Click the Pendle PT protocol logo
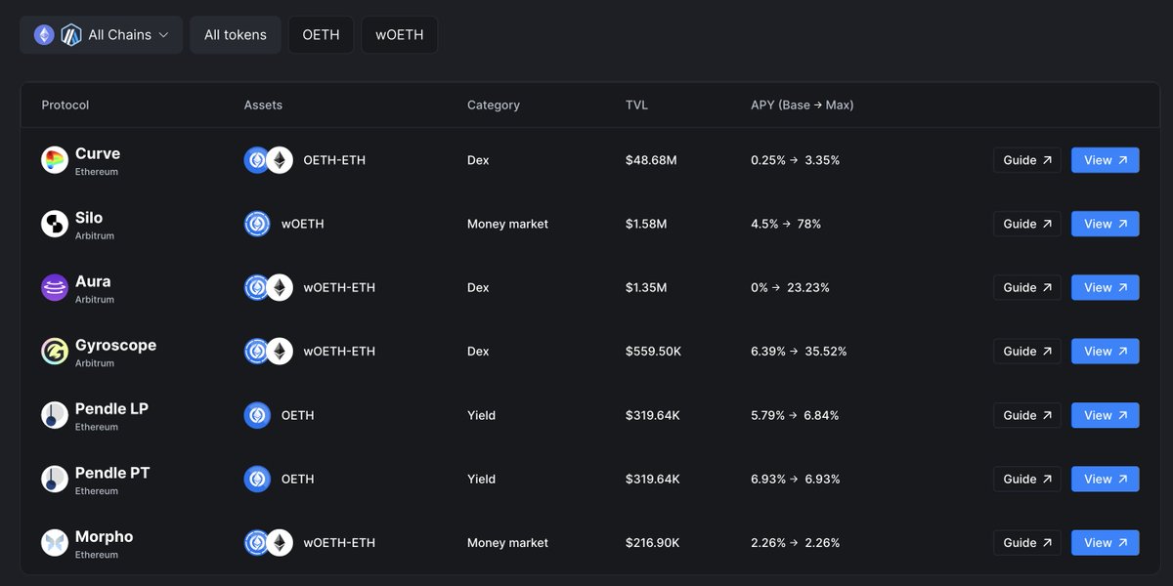This screenshot has width=1173, height=586. pyautogui.click(x=55, y=479)
